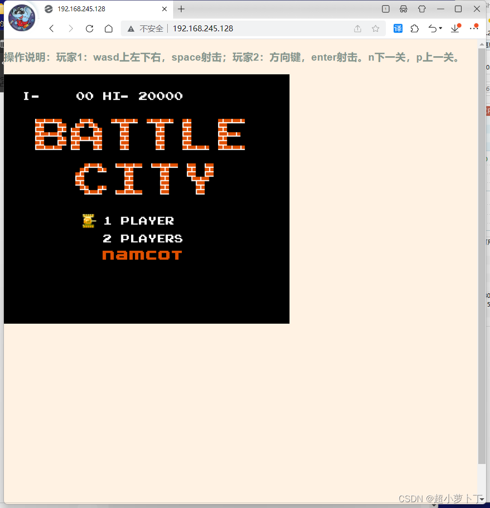Click the scrollbar up arrow
Image resolution: width=490 pixels, height=508 pixels.
tap(482, 44)
